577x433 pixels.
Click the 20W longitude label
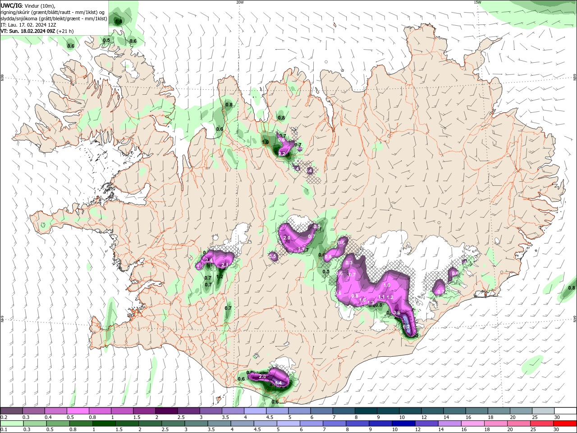[240, 2]
